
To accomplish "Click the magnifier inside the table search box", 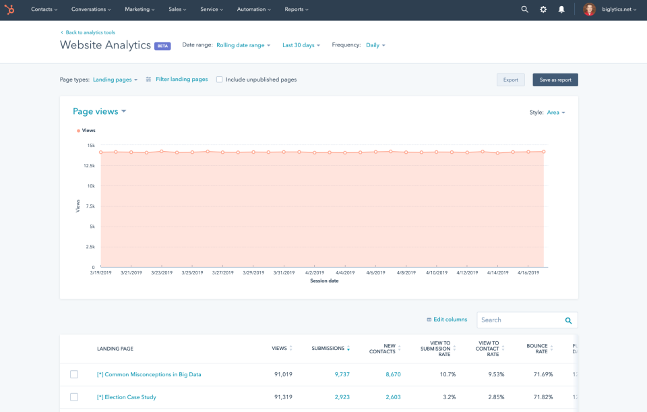I will pos(569,320).
